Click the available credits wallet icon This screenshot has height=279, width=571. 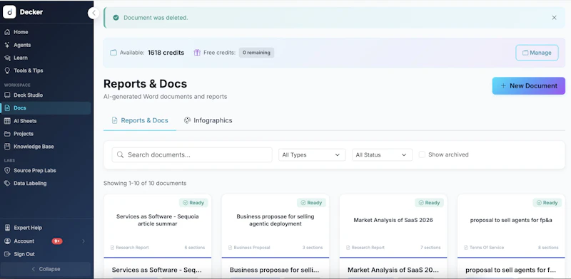click(113, 53)
